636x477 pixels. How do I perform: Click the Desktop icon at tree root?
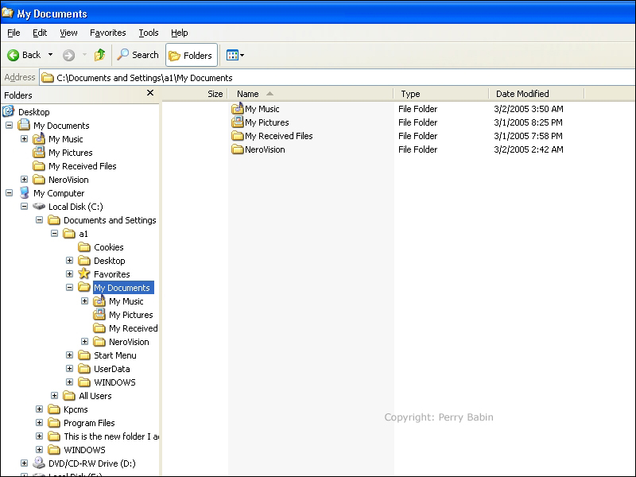tap(9, 111)
